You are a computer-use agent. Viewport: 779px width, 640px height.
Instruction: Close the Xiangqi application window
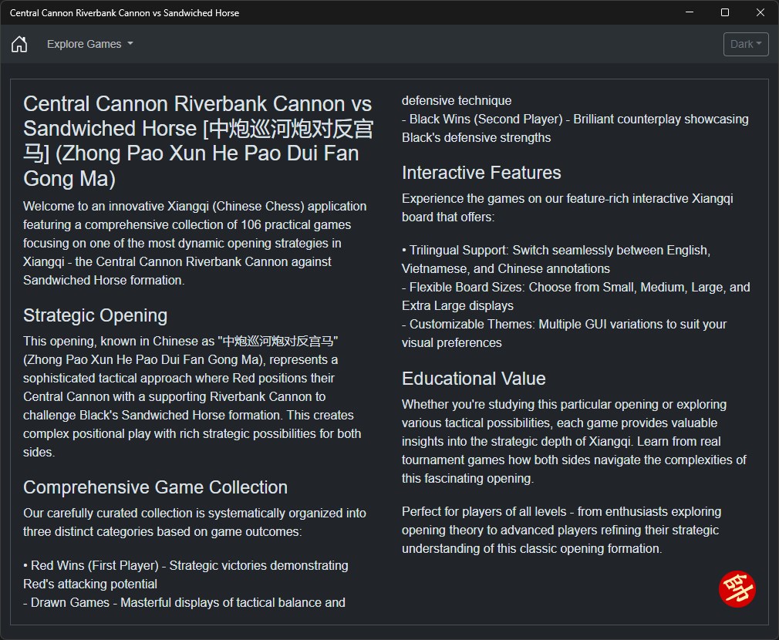coord(760,12)
